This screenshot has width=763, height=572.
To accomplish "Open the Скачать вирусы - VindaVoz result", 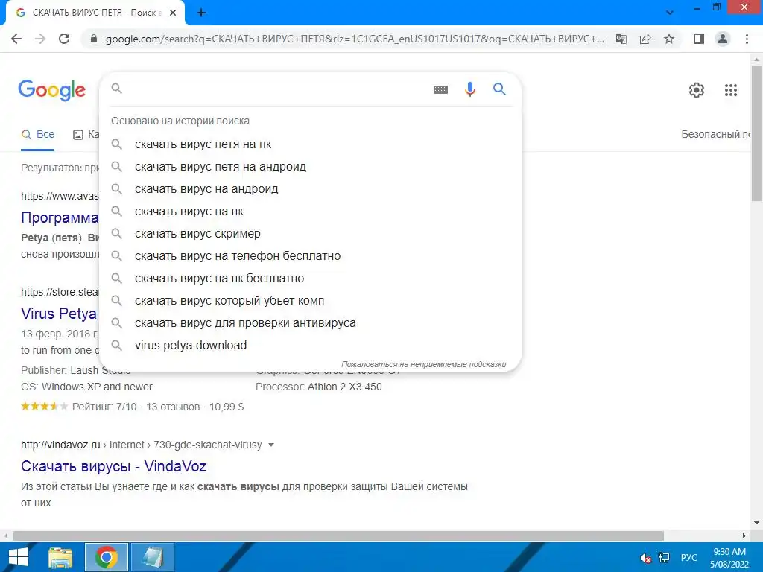I will pyautogui.click(x=113, y=466).
